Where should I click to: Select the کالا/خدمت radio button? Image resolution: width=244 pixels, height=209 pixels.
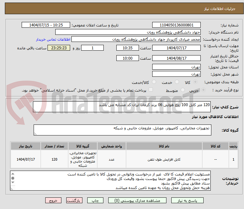[x=154, y=82]
